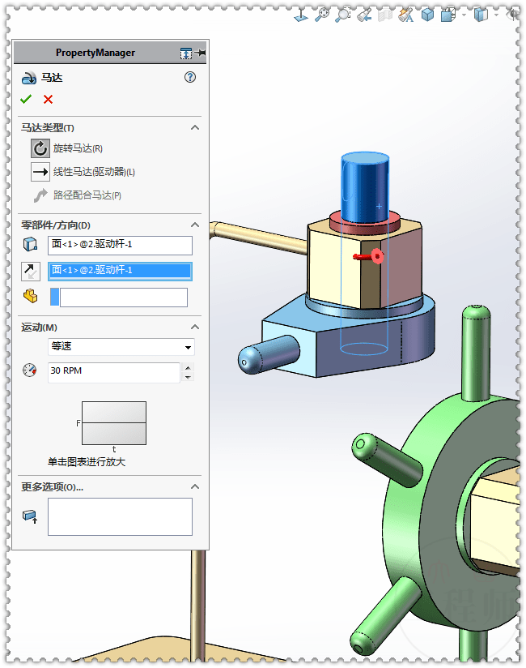Click the Normal To view icon
Screen dimensions: 526x668
(x=301, y=15)
